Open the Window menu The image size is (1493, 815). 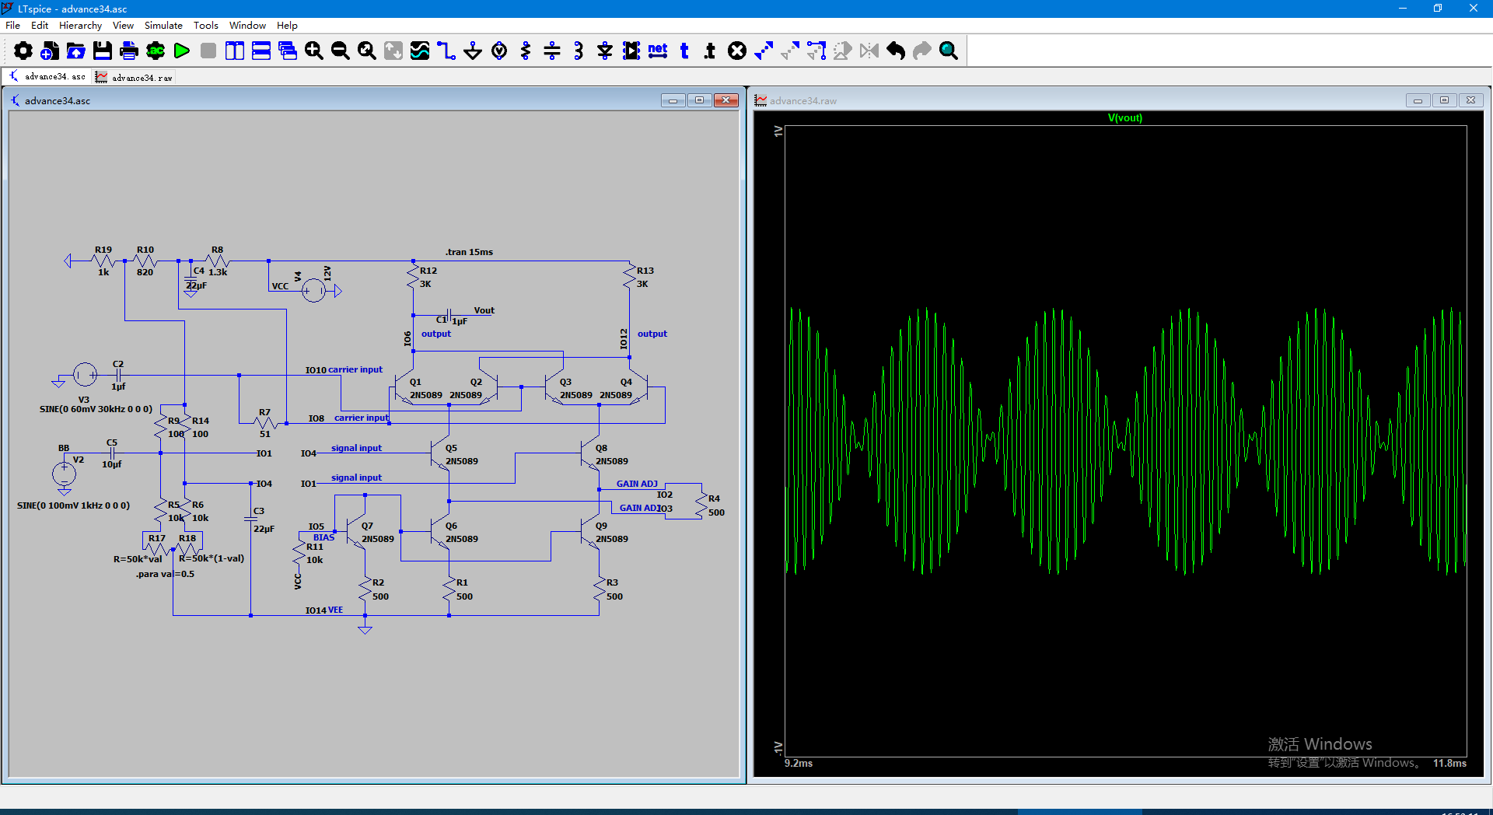coord(247,26)
